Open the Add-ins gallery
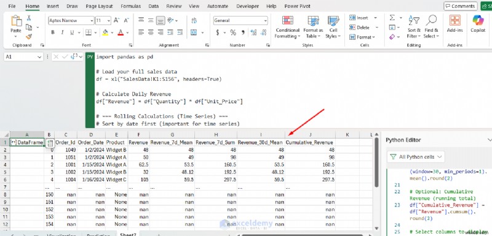Viewport: 492px width, 236px height. point(455,24)
